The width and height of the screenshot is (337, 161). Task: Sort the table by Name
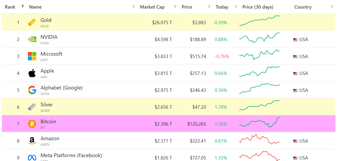[35, 7]
